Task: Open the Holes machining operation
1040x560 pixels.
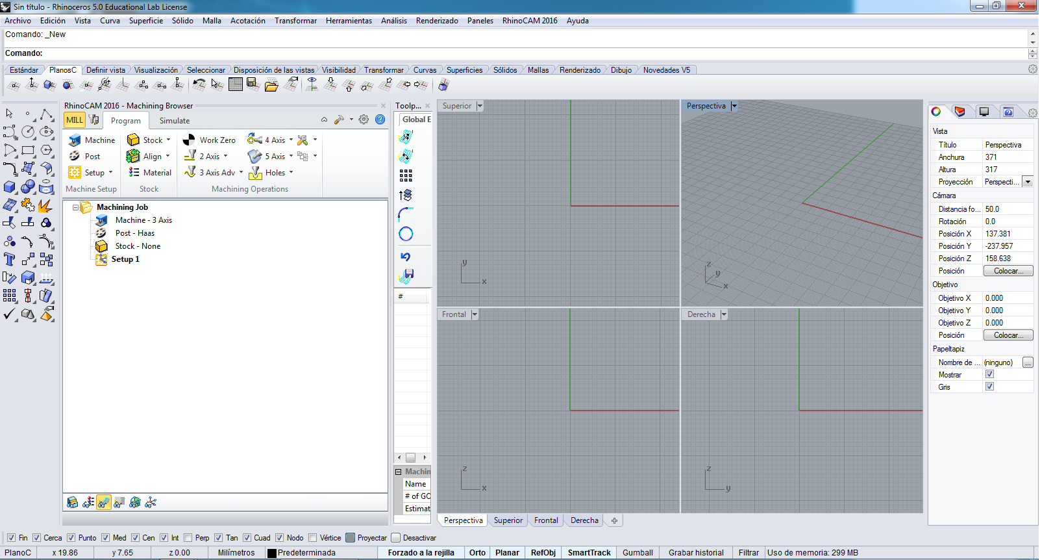Action: click(x=255, y=173)
